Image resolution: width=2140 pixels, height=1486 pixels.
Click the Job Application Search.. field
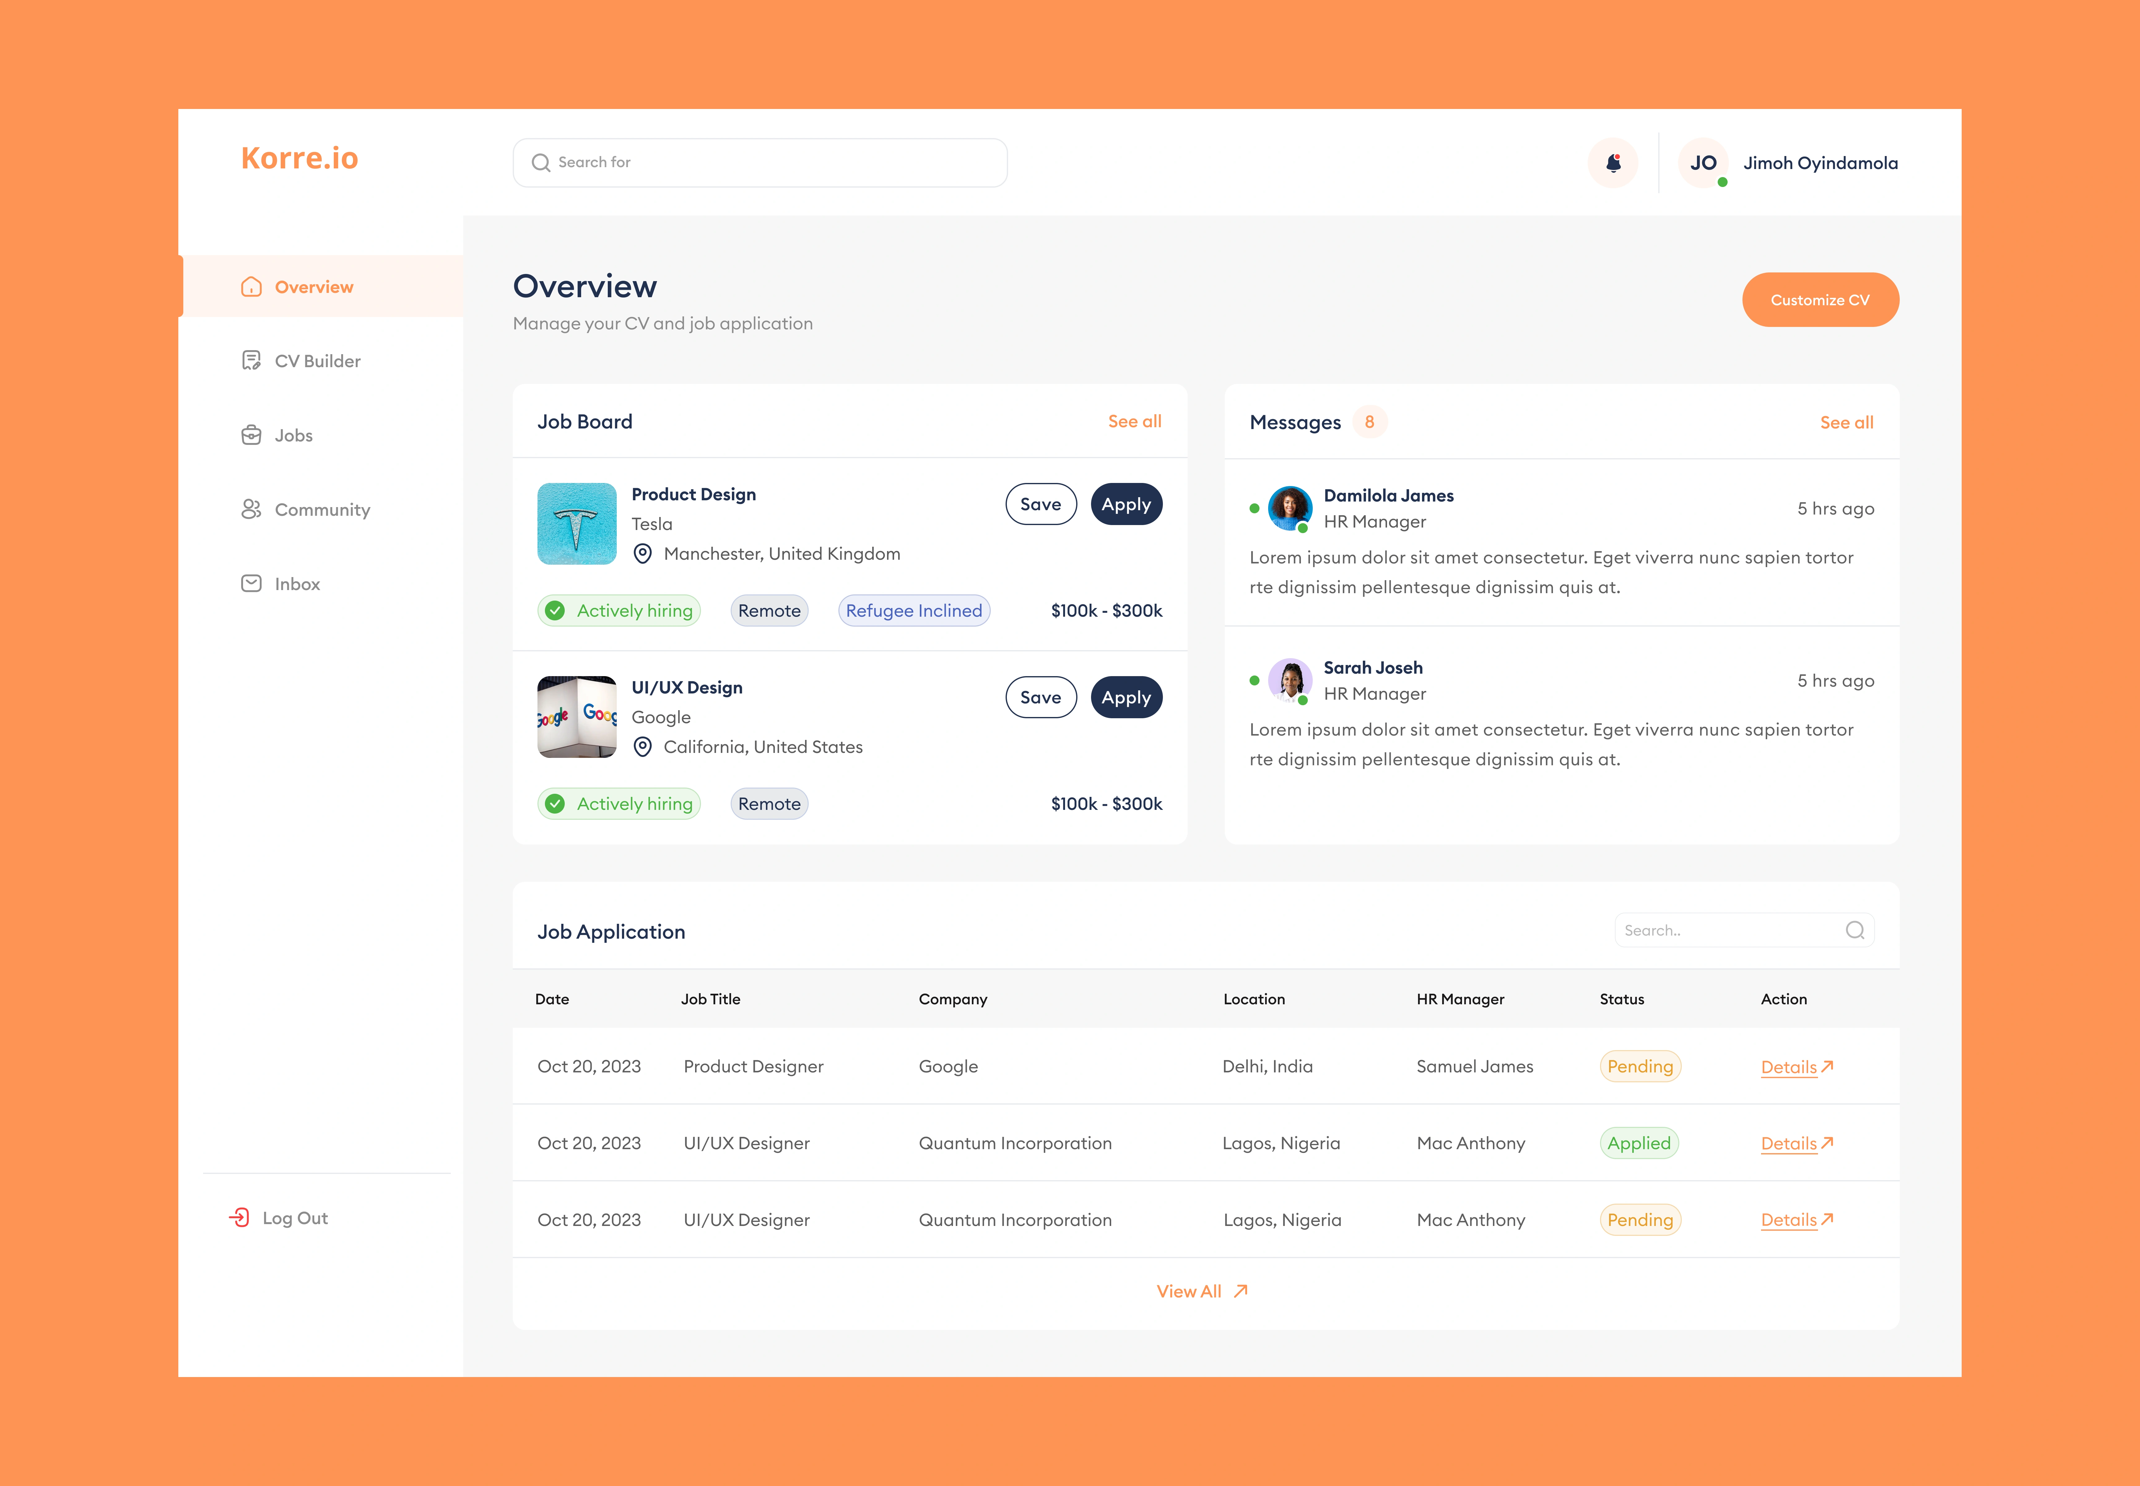(x=1744, y=930)
